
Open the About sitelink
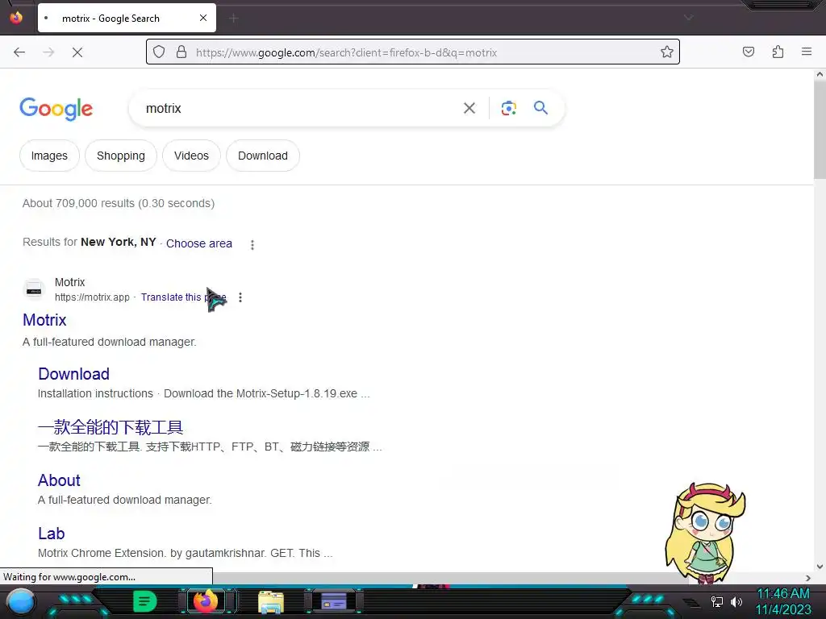pyautogui.click(x=59, y=480)
